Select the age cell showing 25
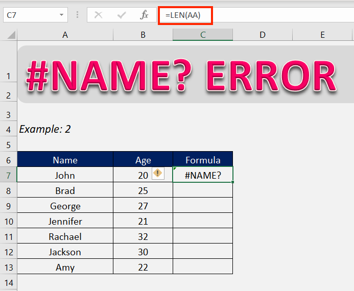354x291 pixels. click(143, 190)
